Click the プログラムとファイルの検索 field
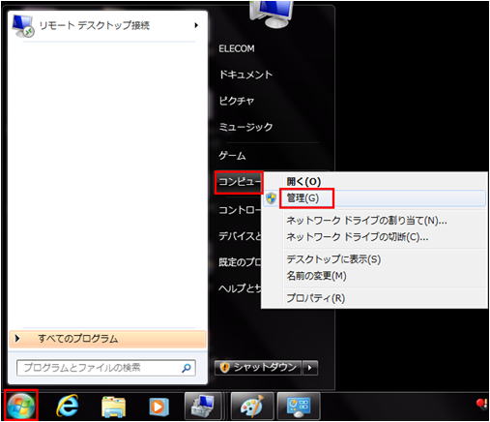The width and height of the screenshot is (490, 422). click(106, 368)
